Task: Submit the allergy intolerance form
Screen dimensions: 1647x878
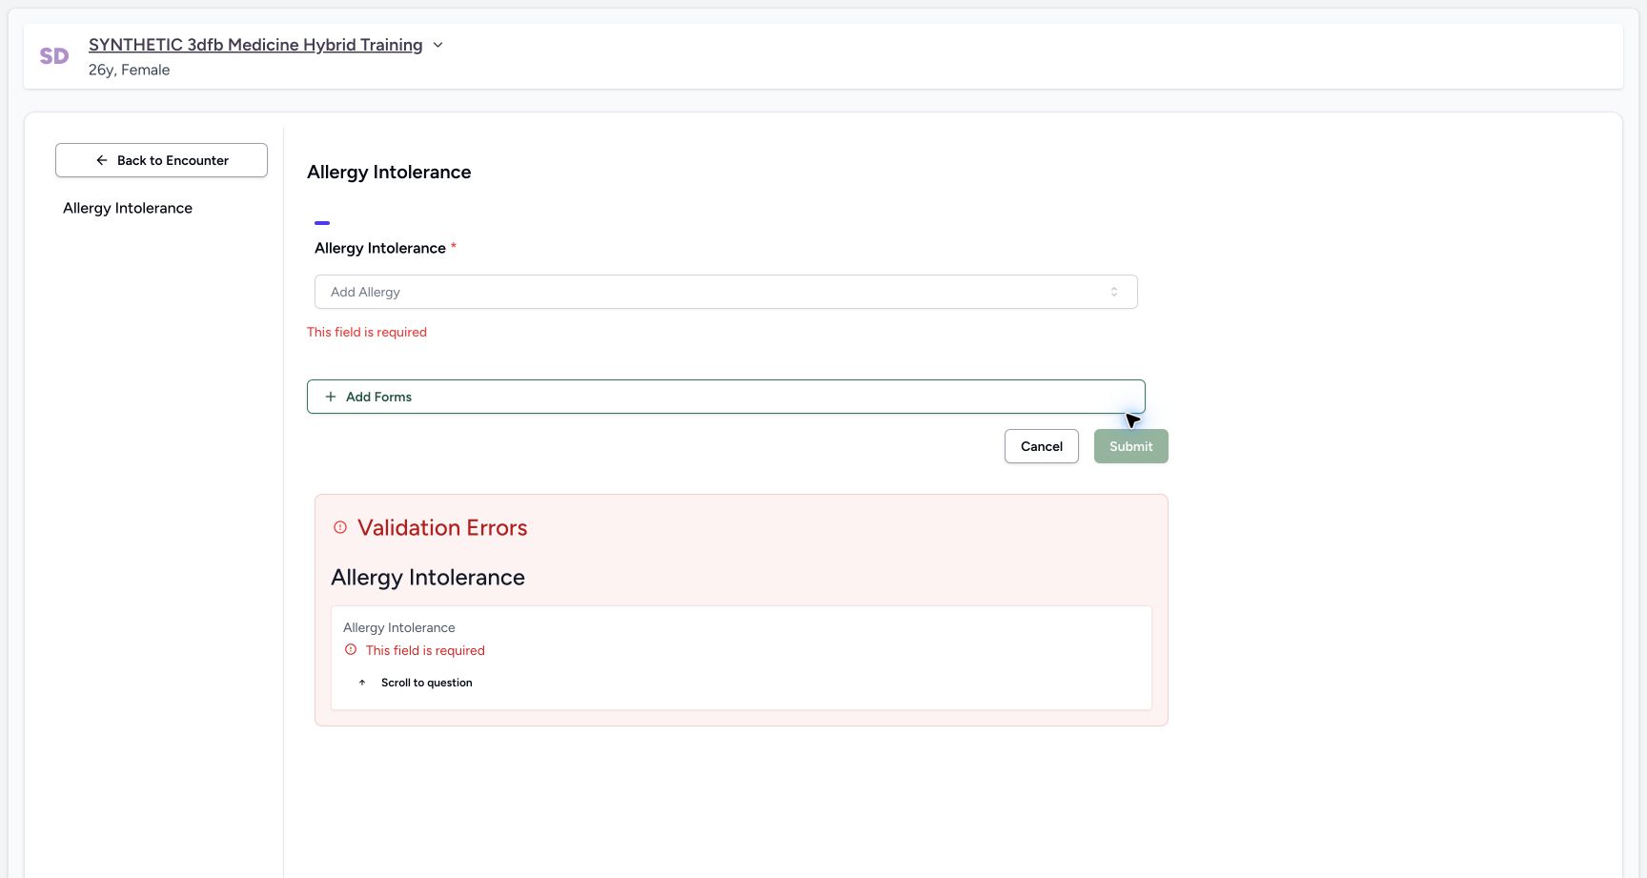Action: 1131,446
